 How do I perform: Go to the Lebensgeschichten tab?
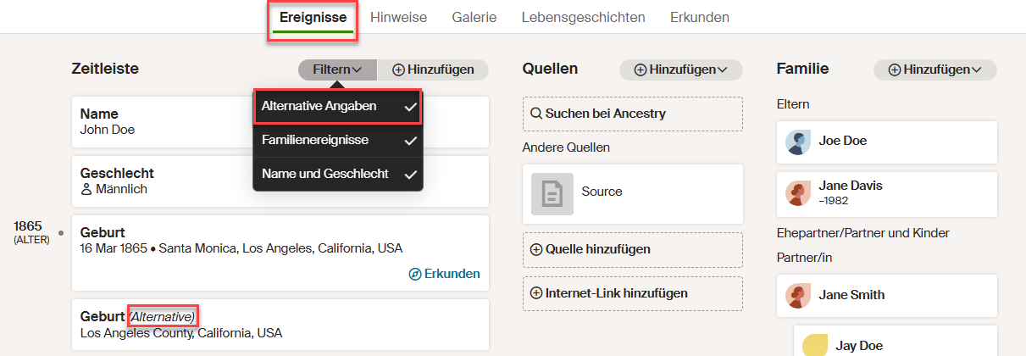click(583, 17)
